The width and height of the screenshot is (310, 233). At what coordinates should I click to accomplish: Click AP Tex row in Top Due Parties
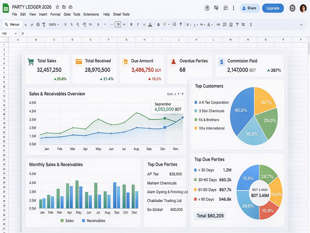click(165, 174)
